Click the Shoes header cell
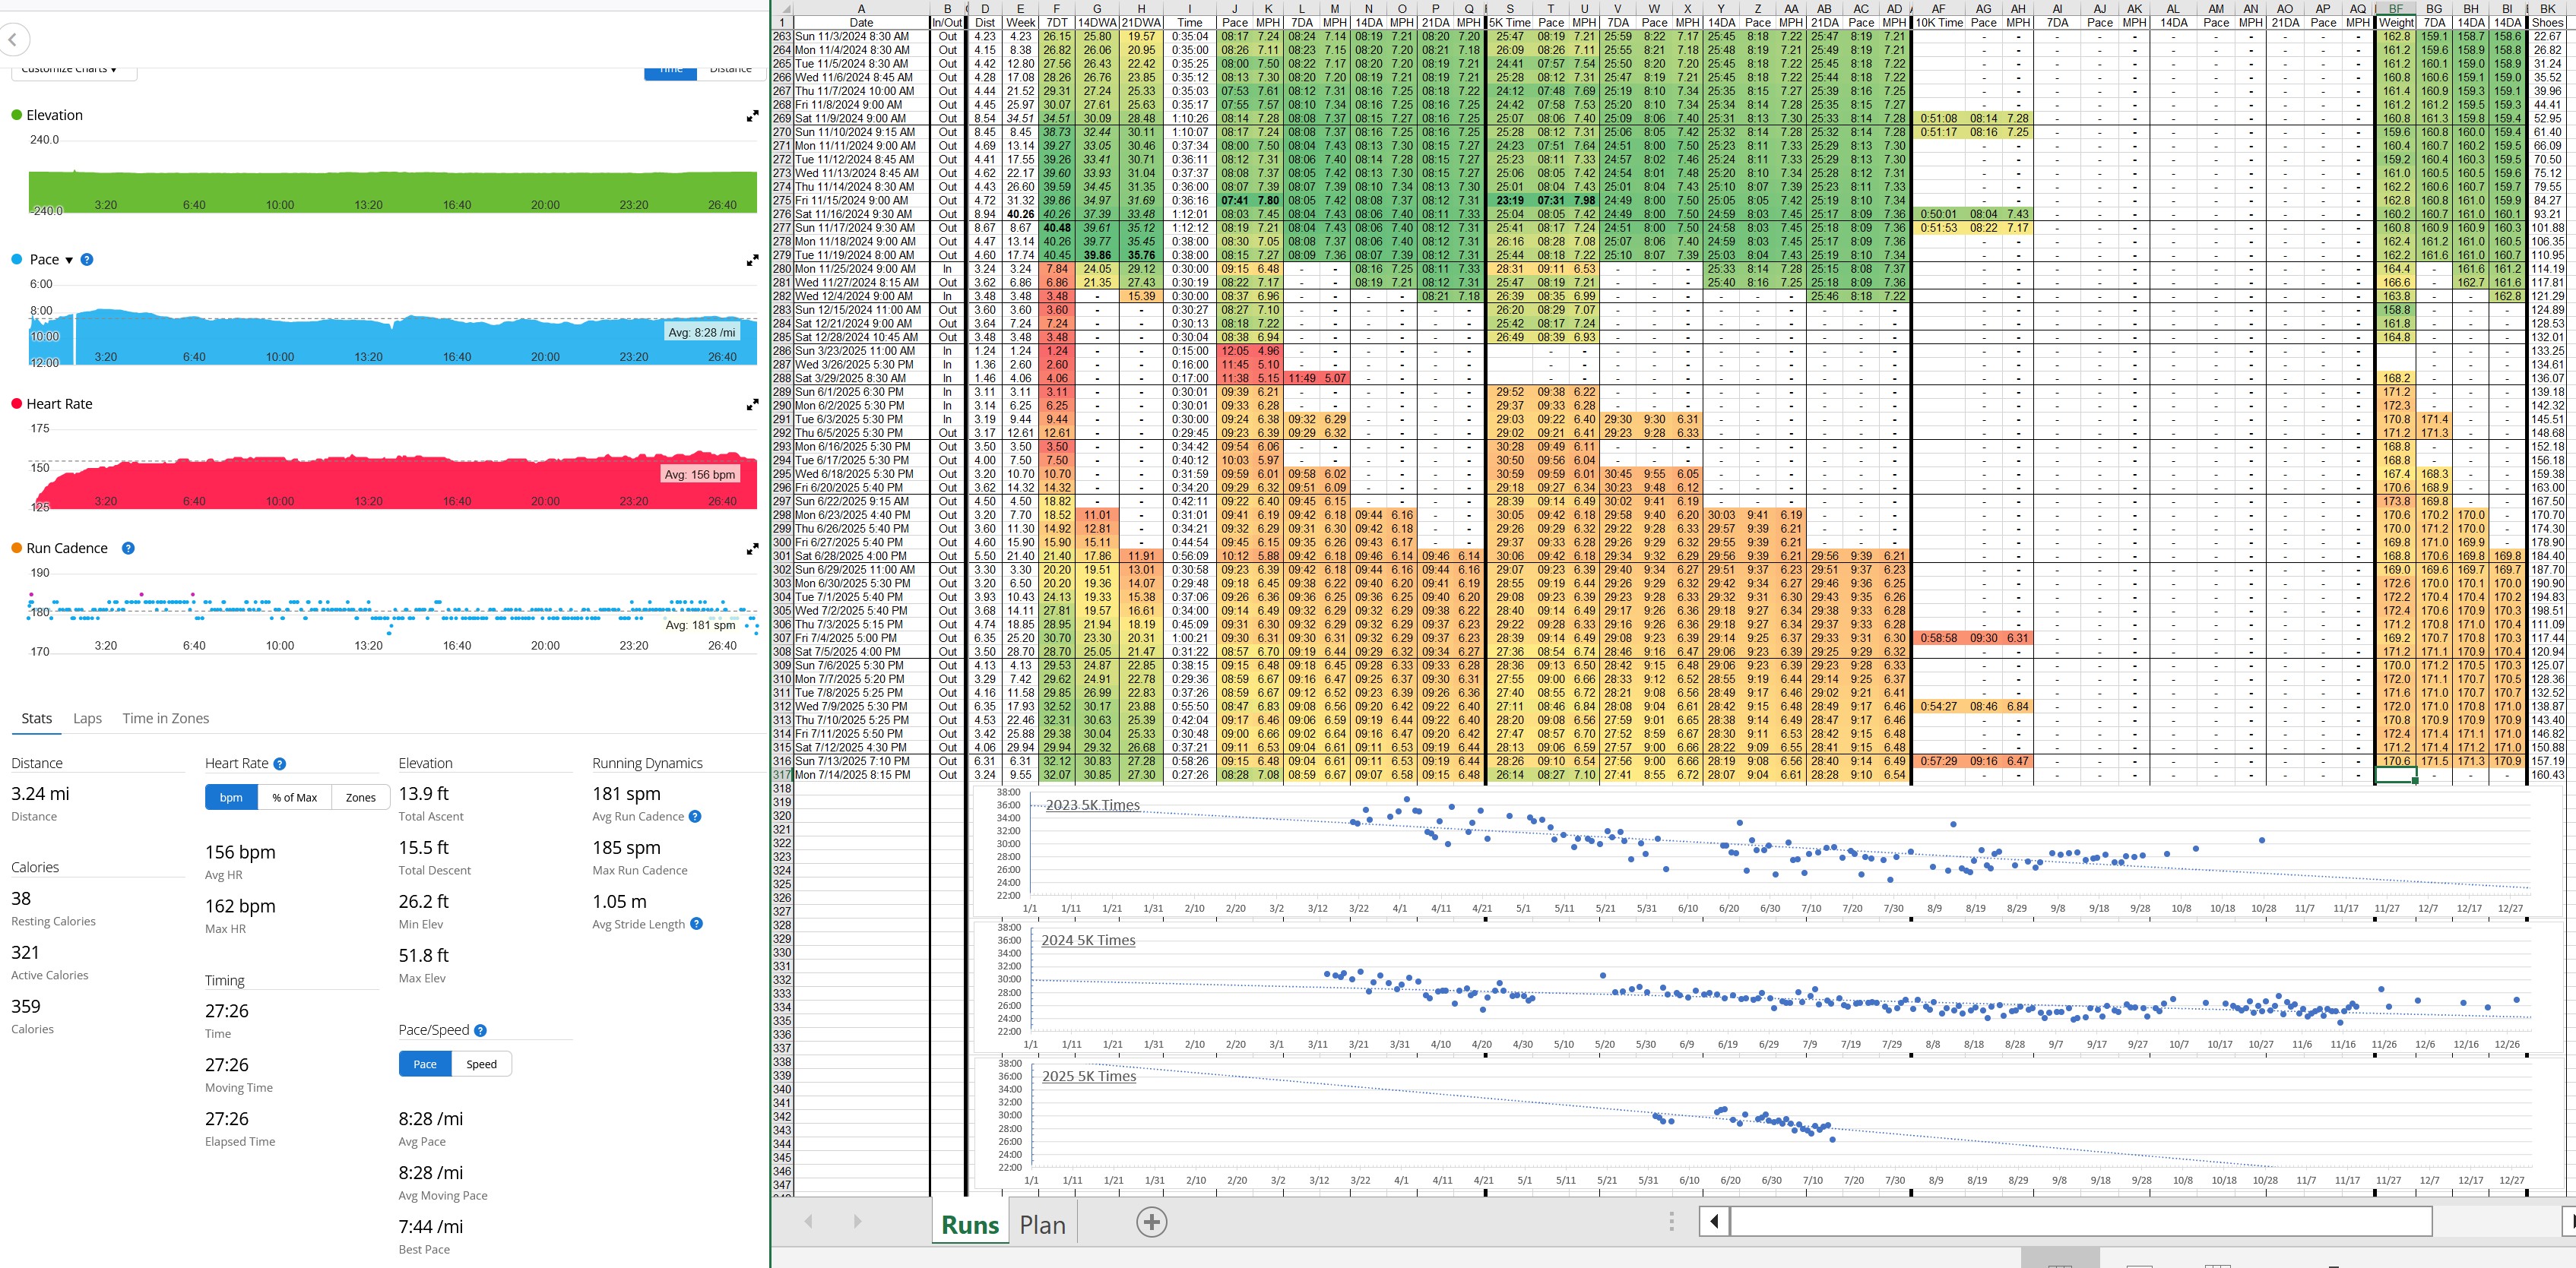 point(2547,22)
